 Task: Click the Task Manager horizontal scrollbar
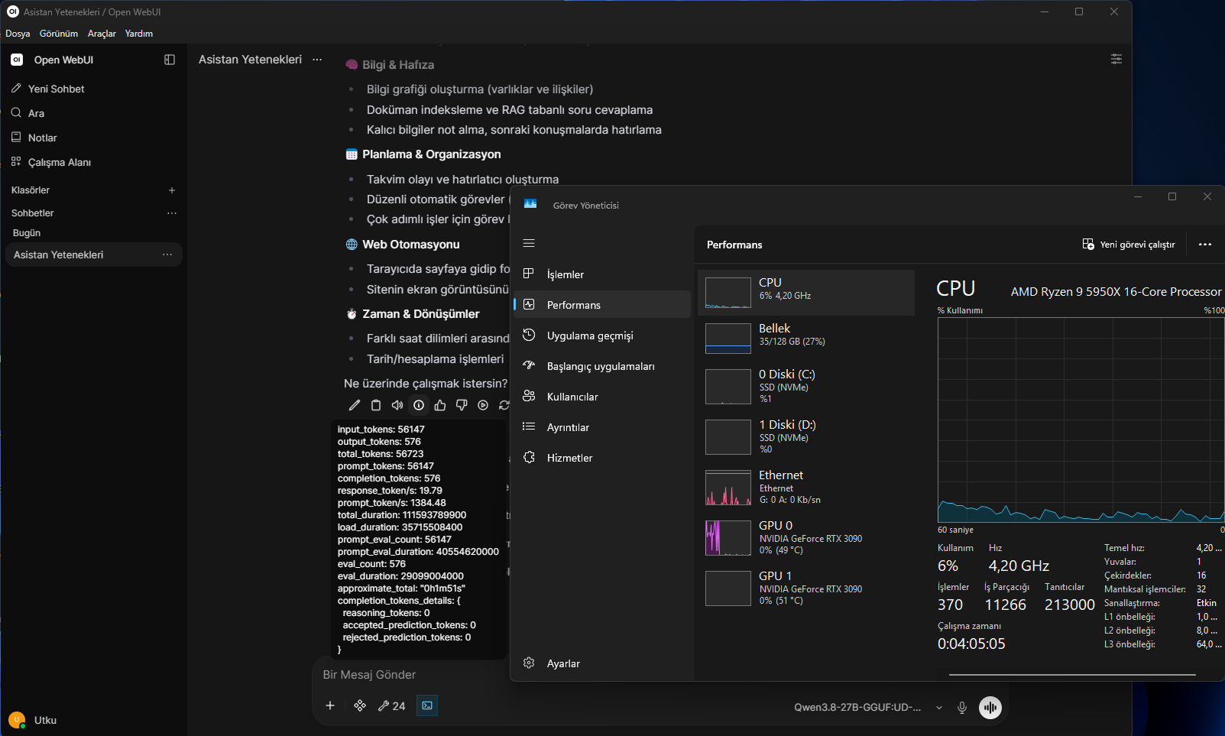click(1072, 675)
